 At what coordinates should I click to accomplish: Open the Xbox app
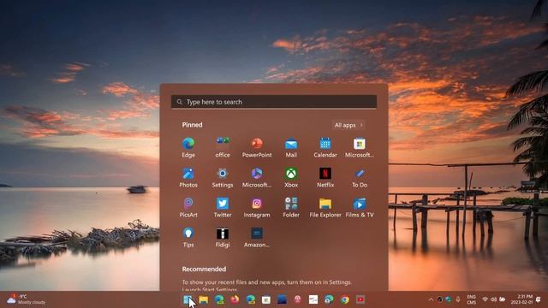tap(291, 177)
